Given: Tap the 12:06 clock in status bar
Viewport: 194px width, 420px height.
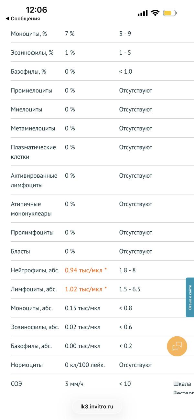Looking at the screenshot, I should click(36, 10).
